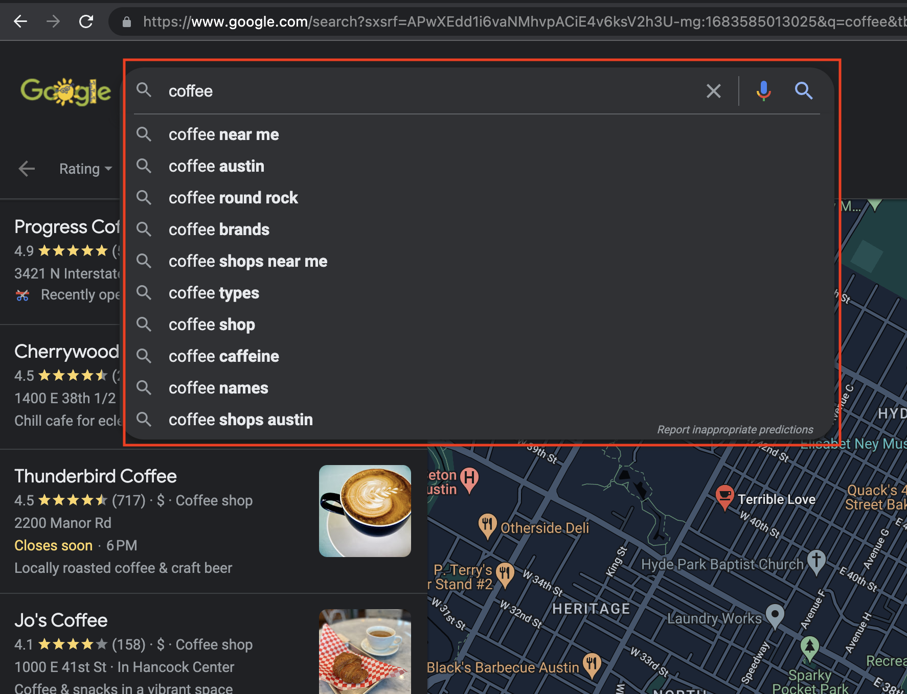Choose the coffee shops austin suggestion
907x694 pixels.
(x=240, y=419)
